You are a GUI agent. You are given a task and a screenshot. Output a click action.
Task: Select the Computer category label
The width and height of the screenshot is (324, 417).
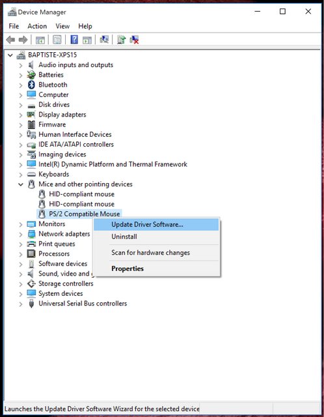pyautogui.click(x=53, y=94)
